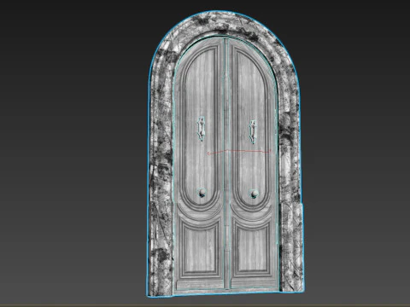
Task: Select the right door's ornate handle plate
Action: [x=253, y=131]
